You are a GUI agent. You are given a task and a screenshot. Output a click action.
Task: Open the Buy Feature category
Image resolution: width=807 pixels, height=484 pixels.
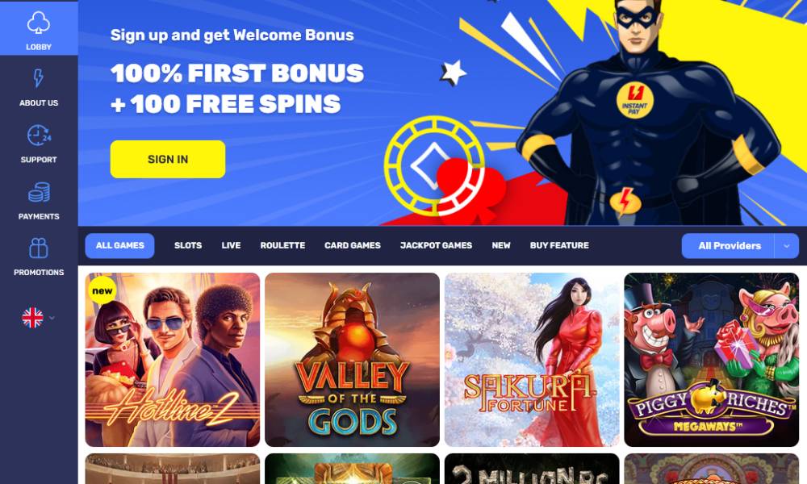point(559,245)
